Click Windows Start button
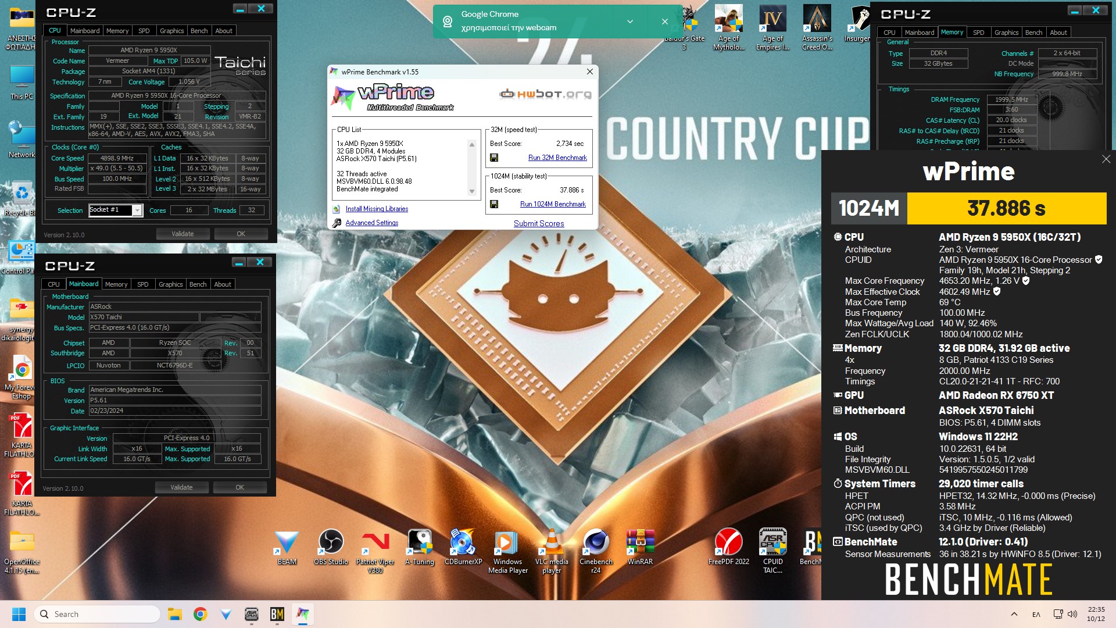 (x=19, y=614)
